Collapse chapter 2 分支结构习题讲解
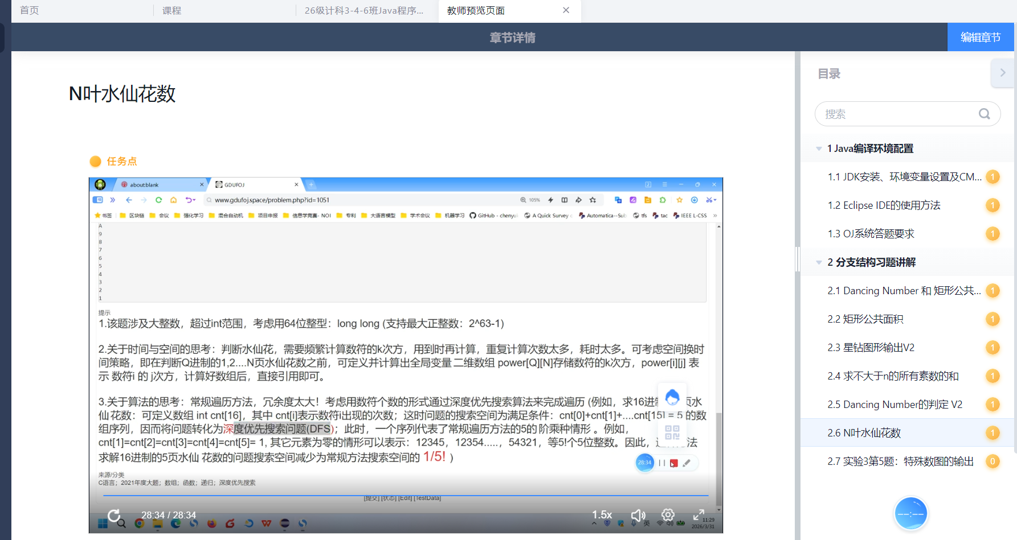1017x540 pixels. [x=819, y=262]
